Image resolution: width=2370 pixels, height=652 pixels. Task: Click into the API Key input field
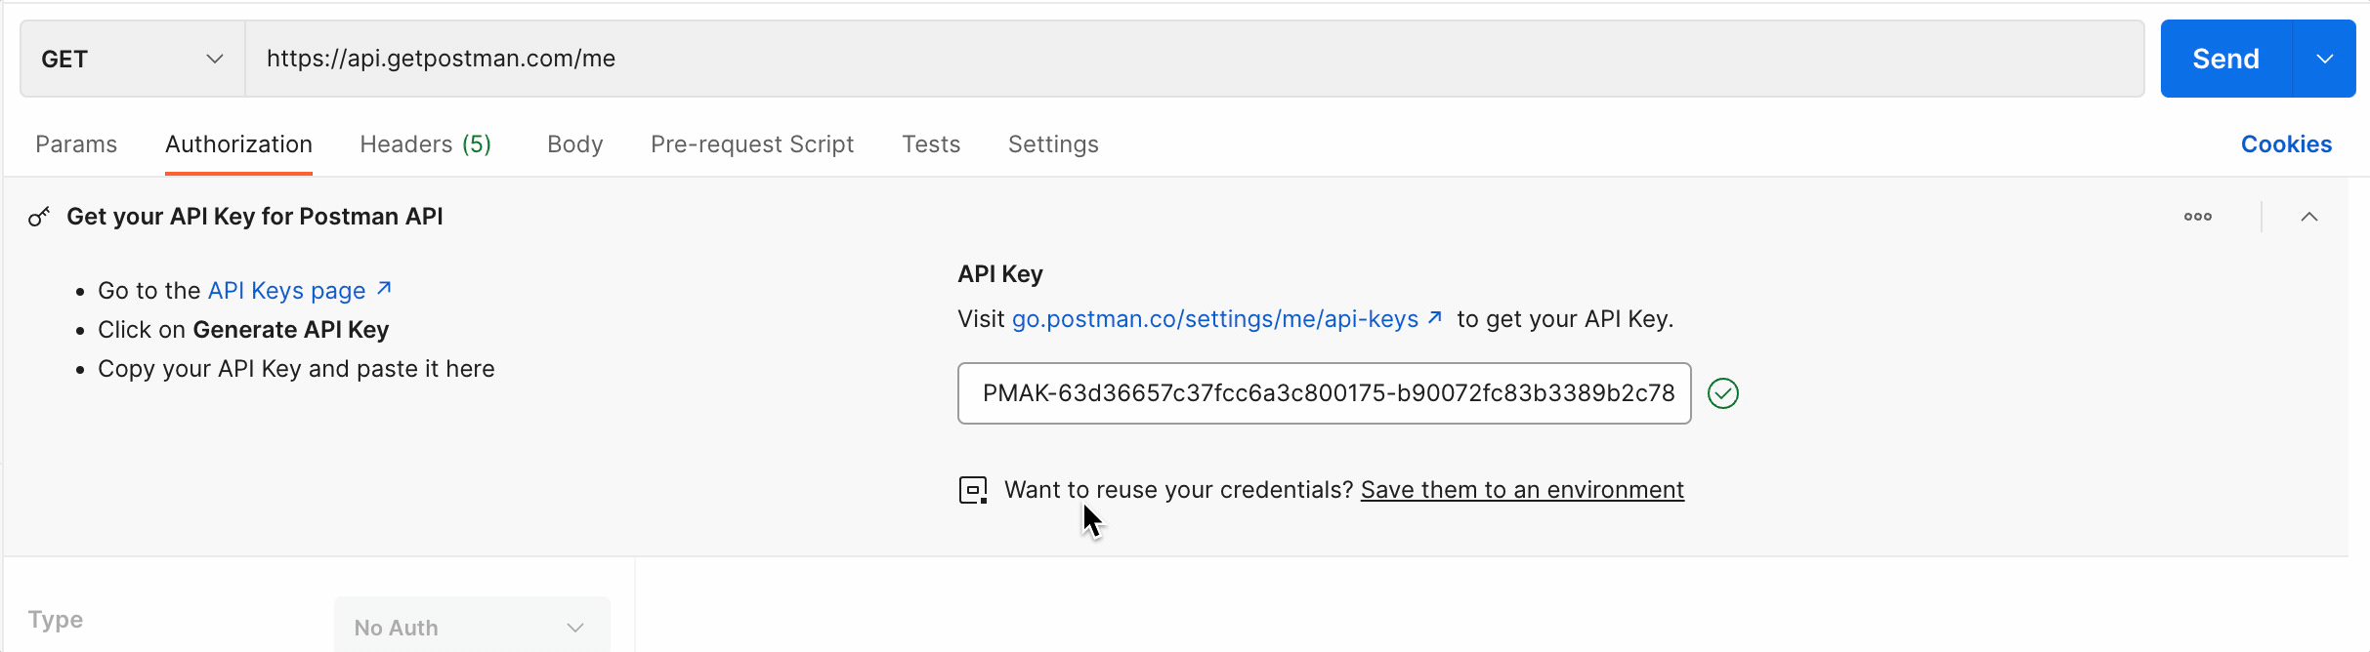pos(1324,393)
